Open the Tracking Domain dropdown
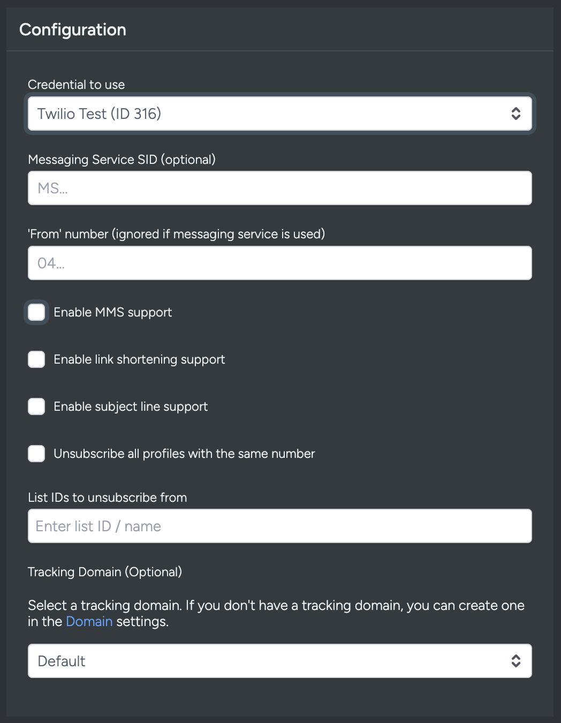Screen dimensions: 561x723 (x=280, y=661)
